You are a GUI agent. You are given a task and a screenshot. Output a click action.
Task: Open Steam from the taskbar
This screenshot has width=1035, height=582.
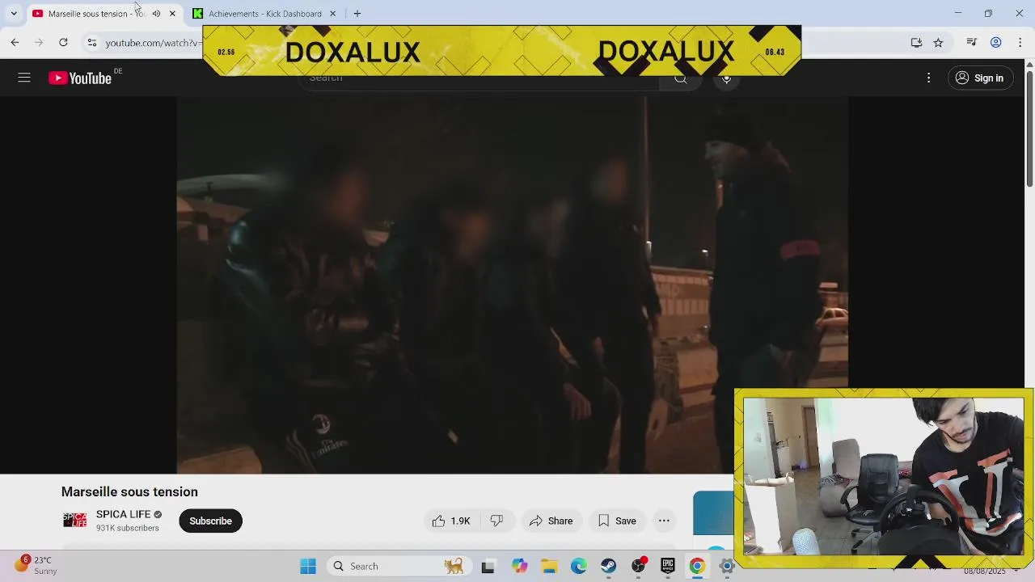click(x=608, y=567)
